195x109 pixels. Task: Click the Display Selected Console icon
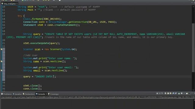[182, 93]
